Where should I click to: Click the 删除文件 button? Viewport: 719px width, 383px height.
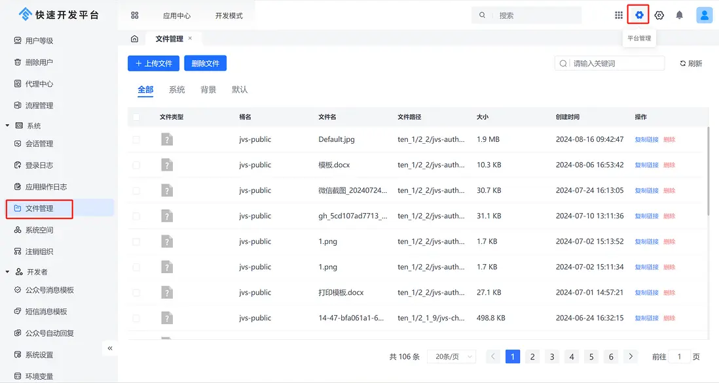(x=206, y=63)
